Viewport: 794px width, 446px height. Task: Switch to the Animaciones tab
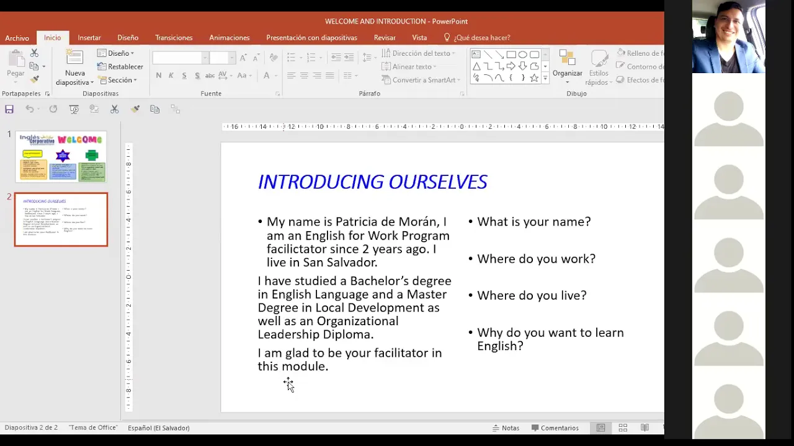click(230, 38)
